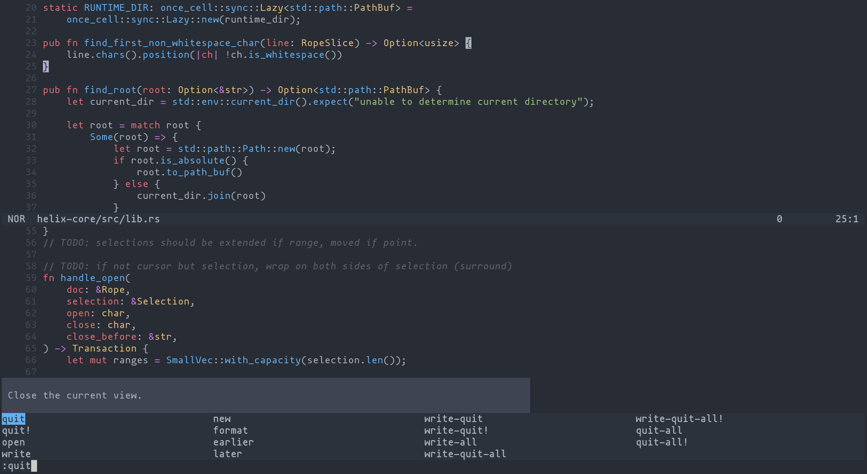
Task: Click the ':quit' command input line
Action: click(x=19, y=465)
